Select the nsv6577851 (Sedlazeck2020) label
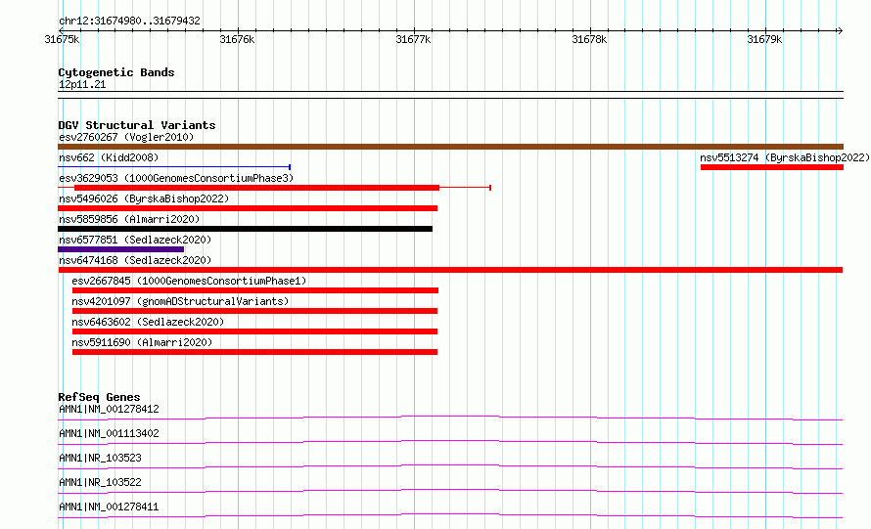The width and height of the screenshot is (871, 529). 135,240
